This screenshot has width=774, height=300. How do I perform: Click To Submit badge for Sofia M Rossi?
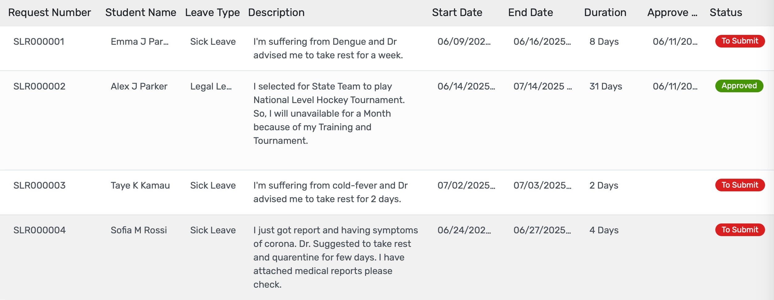(740, 230)
